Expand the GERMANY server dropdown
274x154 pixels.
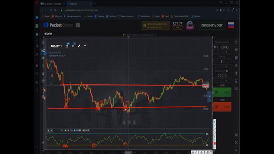[57, 56]
